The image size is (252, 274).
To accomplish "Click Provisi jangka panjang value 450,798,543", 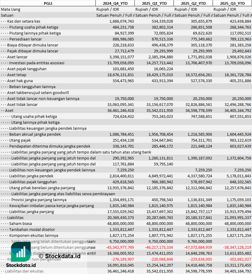I will pyautogui.click(x=162, y=199).
